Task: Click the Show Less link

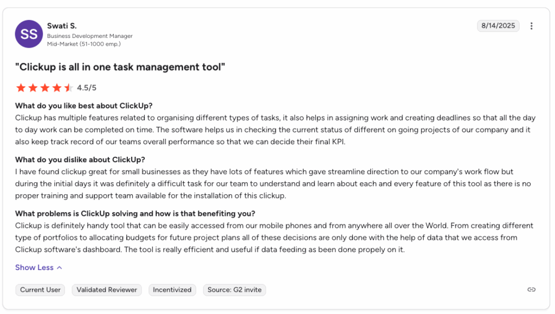Action: click(34, 267)
